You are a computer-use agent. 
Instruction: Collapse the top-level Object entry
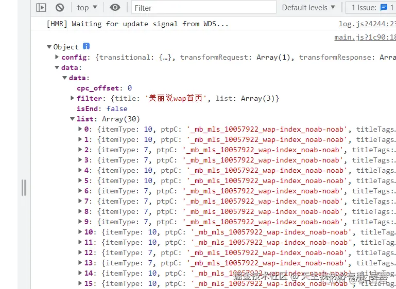coord(49,47)
